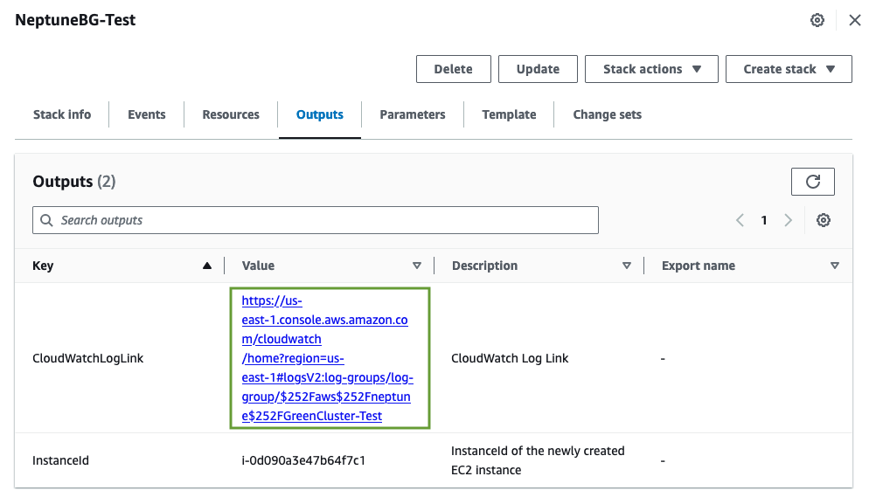Open the Parameters tab

click(x=413, y=114)
